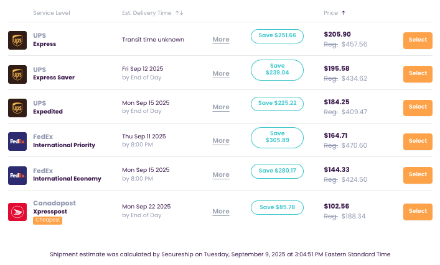
Task: Select the Canadapost Xpresspost rate
Action: (x=418, y=212)
